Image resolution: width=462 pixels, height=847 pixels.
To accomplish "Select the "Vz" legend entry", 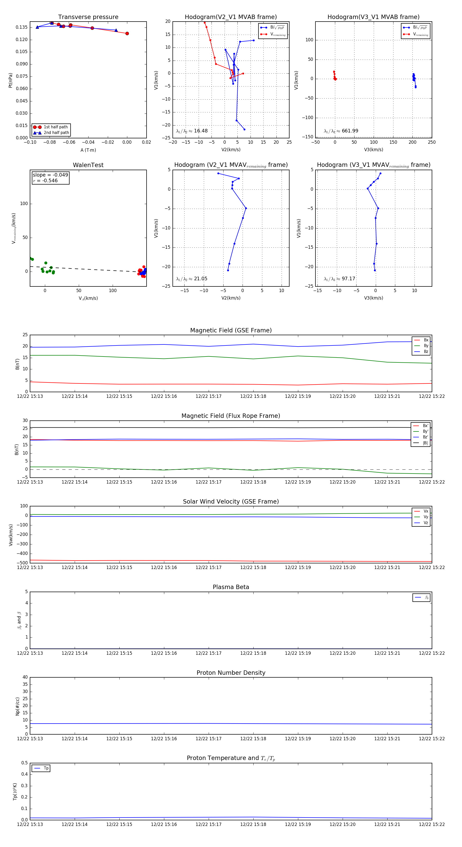I will click(421, 523).
